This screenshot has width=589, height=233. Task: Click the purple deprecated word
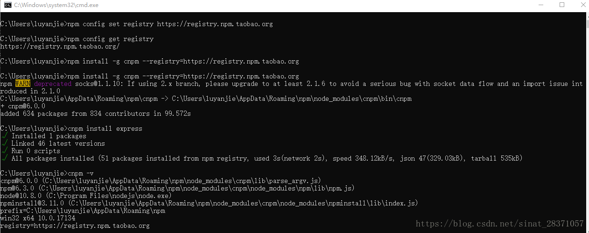[53, 84]
